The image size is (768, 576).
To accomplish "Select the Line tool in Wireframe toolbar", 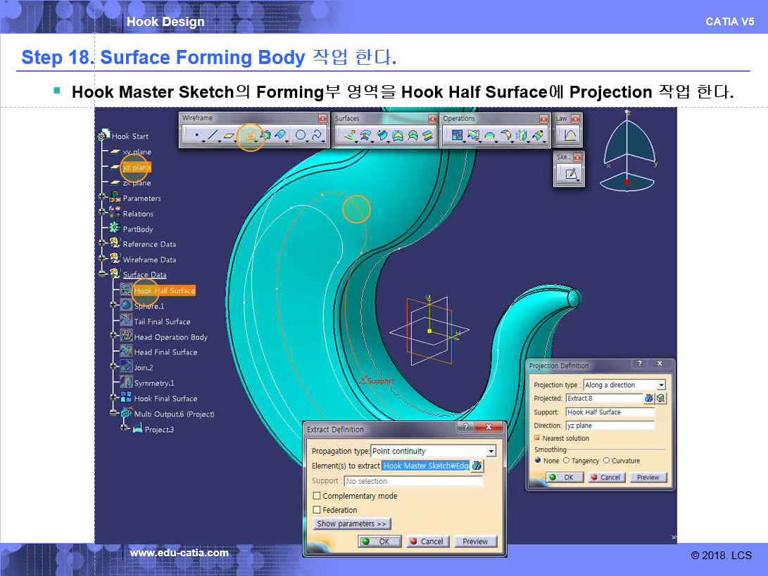I will coord(213,135).
